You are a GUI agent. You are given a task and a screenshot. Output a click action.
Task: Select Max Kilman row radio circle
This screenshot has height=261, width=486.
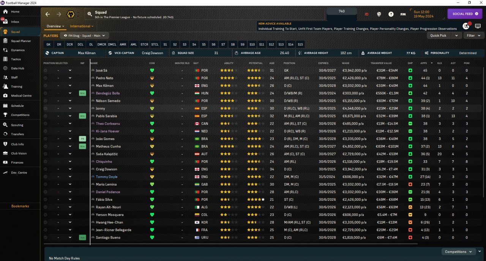[46, 86]
